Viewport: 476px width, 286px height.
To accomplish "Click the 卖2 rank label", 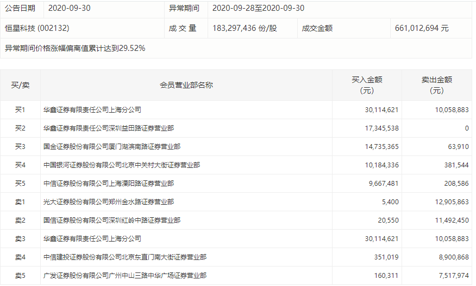I will point(20,220).
